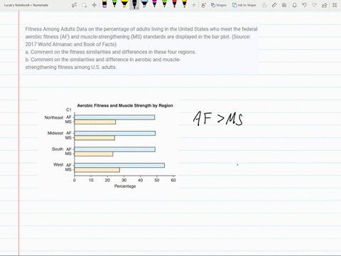This screenshot has height=256, width=341.
Task: Open notifications bell icon
Action: (x=294, y=5)
